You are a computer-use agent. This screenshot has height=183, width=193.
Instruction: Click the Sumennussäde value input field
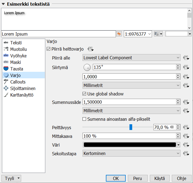click(129, 102)
